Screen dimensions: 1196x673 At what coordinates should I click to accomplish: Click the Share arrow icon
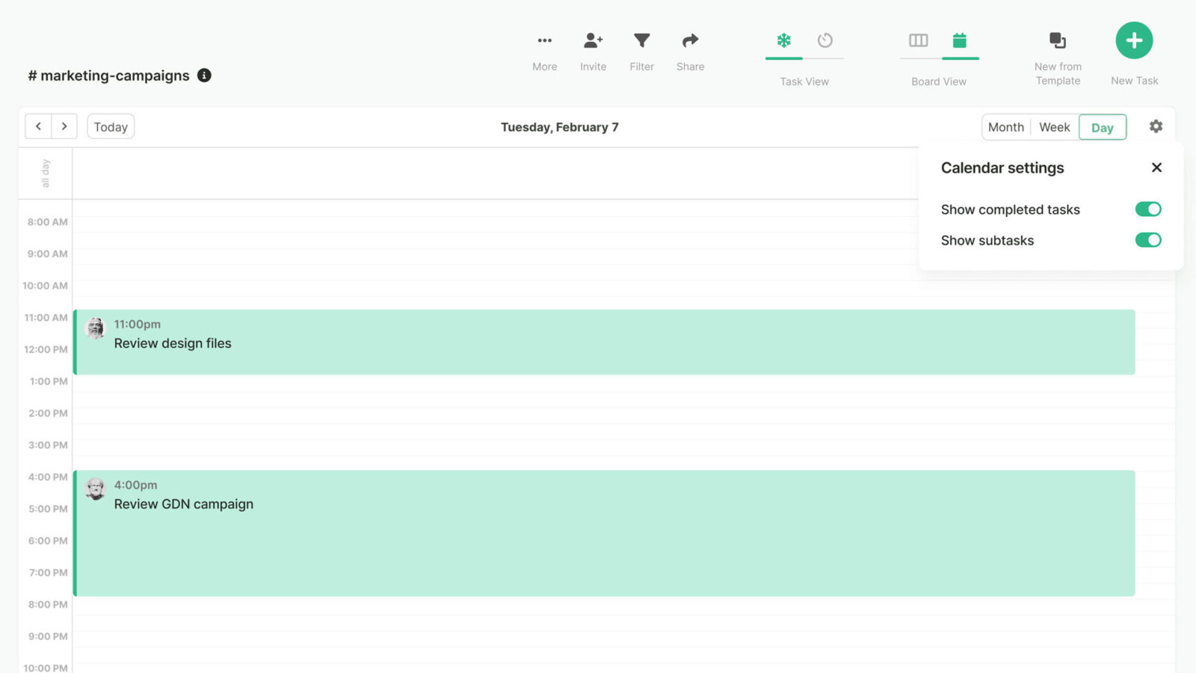click(x=690, y=41)
